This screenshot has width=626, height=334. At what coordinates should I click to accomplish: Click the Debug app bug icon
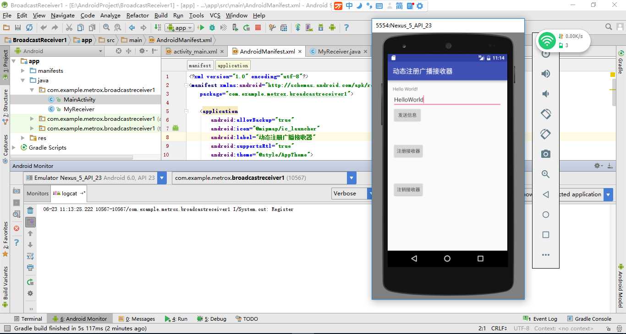click(x=212, y=28)
